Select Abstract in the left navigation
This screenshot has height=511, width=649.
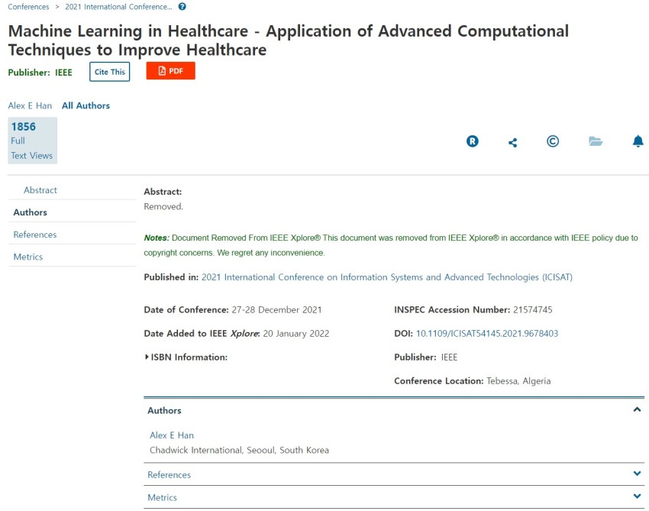point(40,190)
